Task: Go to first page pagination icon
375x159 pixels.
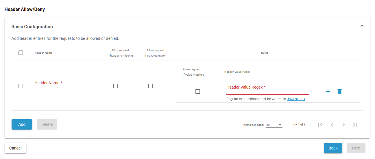Action: 320,125
